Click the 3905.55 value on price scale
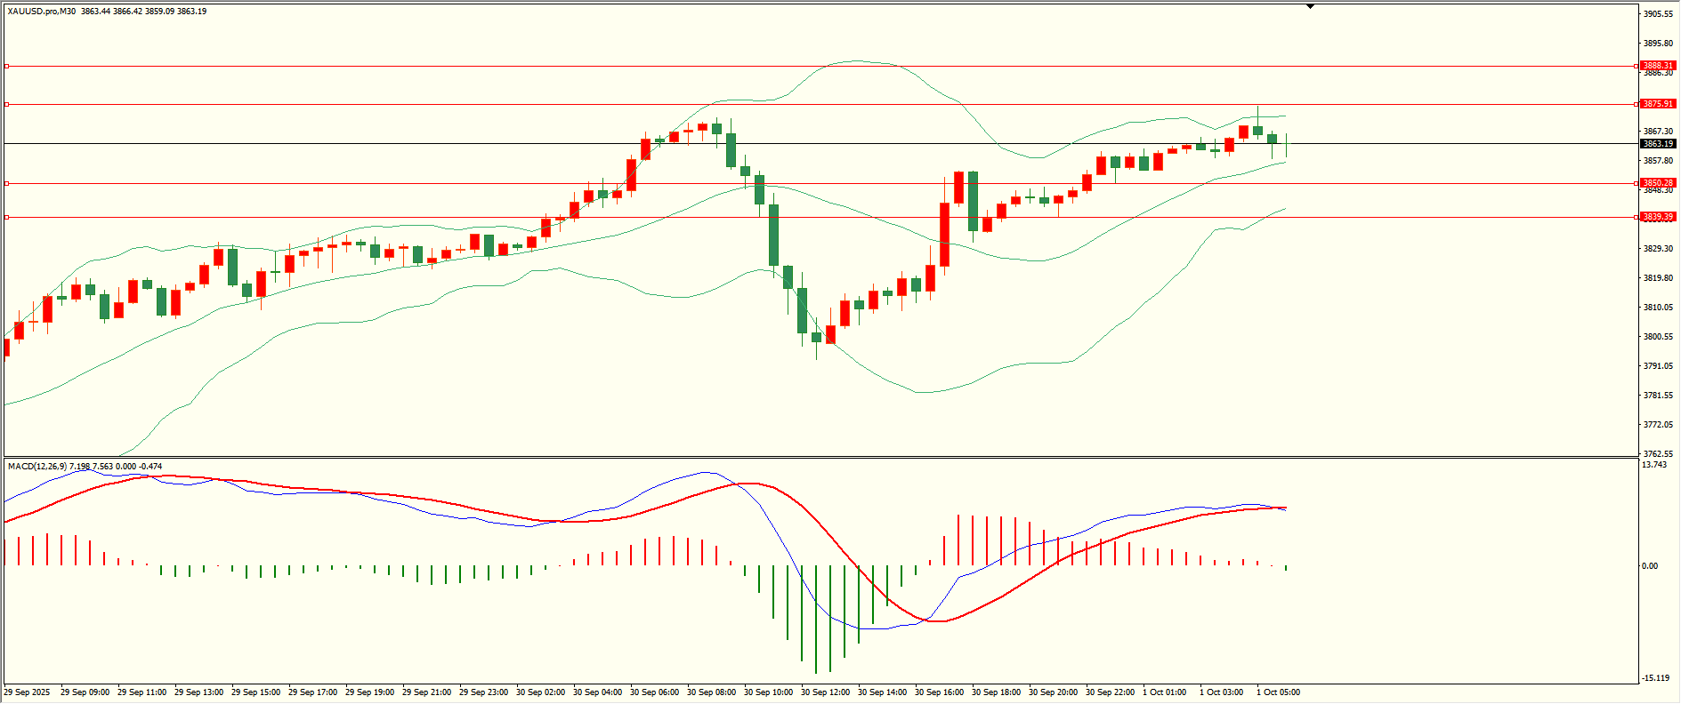Image resolution: width=1681 pixels, height=704 pixels. click(1658, 14)
